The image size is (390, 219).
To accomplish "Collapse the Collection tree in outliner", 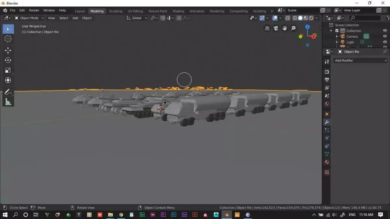I will point(331,31).
